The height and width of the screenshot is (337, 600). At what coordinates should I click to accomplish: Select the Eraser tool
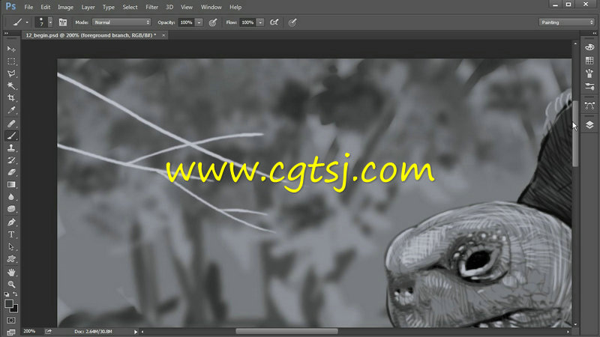[x=11, y=172]
